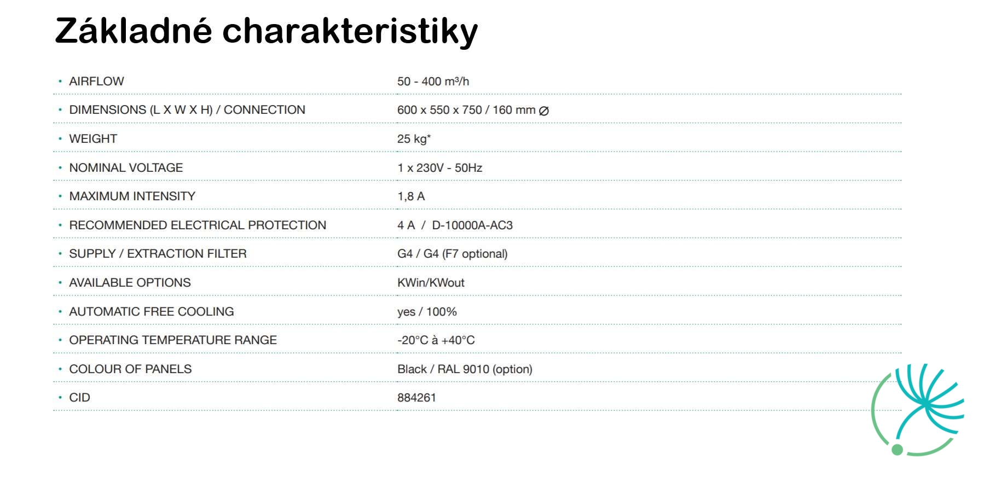Select the 50 - 400 m³/h airflow value
This screenshot has height=483, width=990.
tap(433, 82)
